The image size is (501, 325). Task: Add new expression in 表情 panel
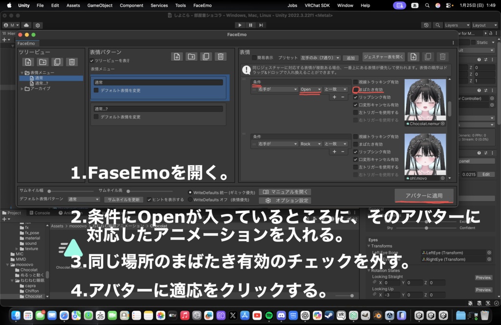pos(413,57)
